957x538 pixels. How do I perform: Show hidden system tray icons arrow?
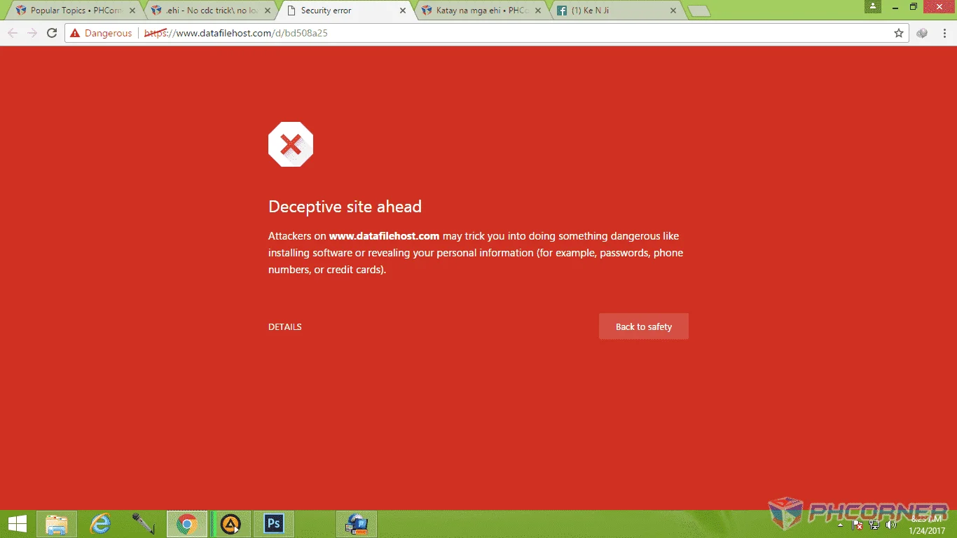841,524
